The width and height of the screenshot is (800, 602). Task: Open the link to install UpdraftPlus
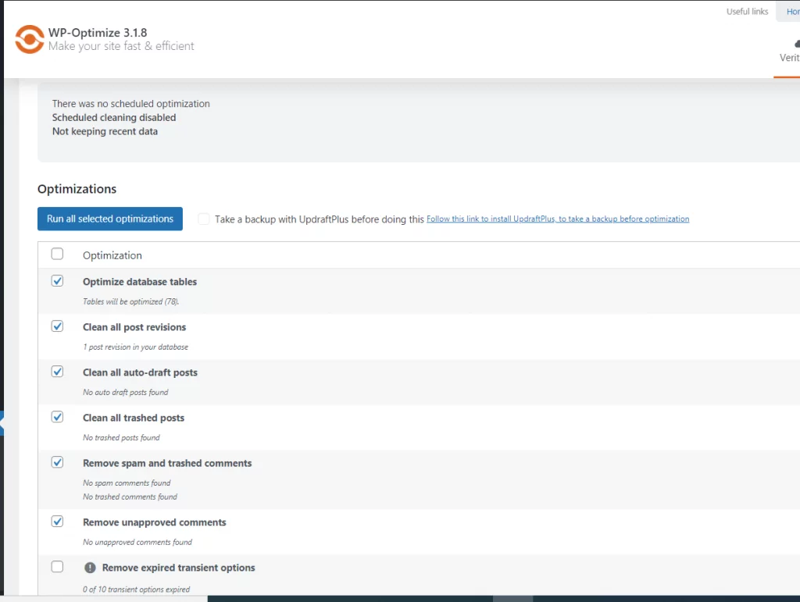click(558, 219)
